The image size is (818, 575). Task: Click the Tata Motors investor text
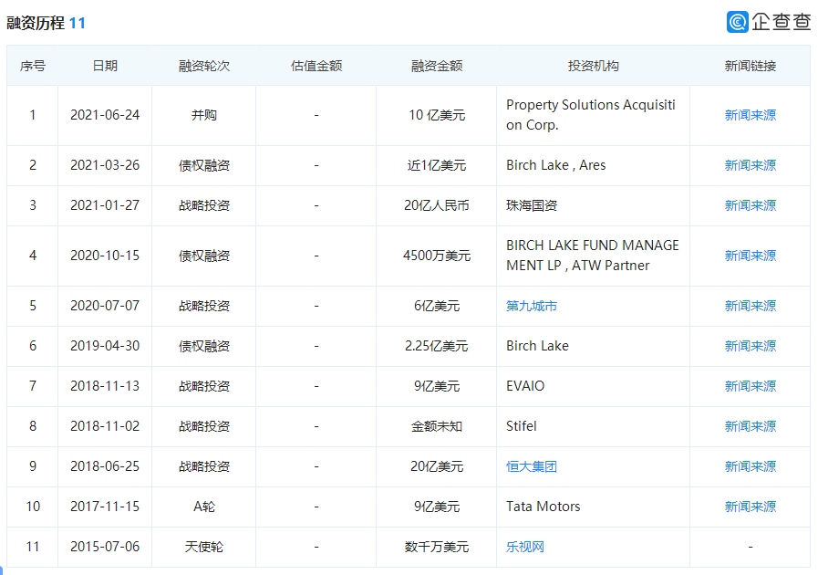tap(544, 507)
